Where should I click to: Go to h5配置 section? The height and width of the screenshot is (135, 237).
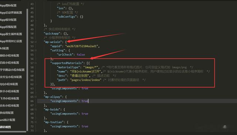tap(4, 49)
